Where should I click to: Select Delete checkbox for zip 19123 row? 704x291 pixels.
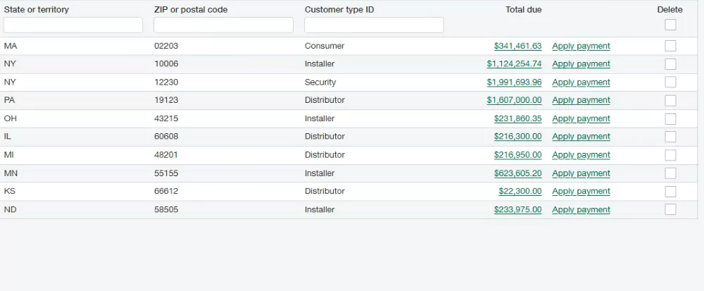tap(670, 100)
